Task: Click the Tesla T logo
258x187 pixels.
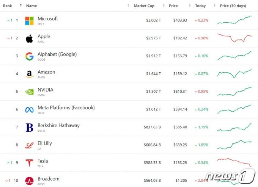Action: [29, 163]
